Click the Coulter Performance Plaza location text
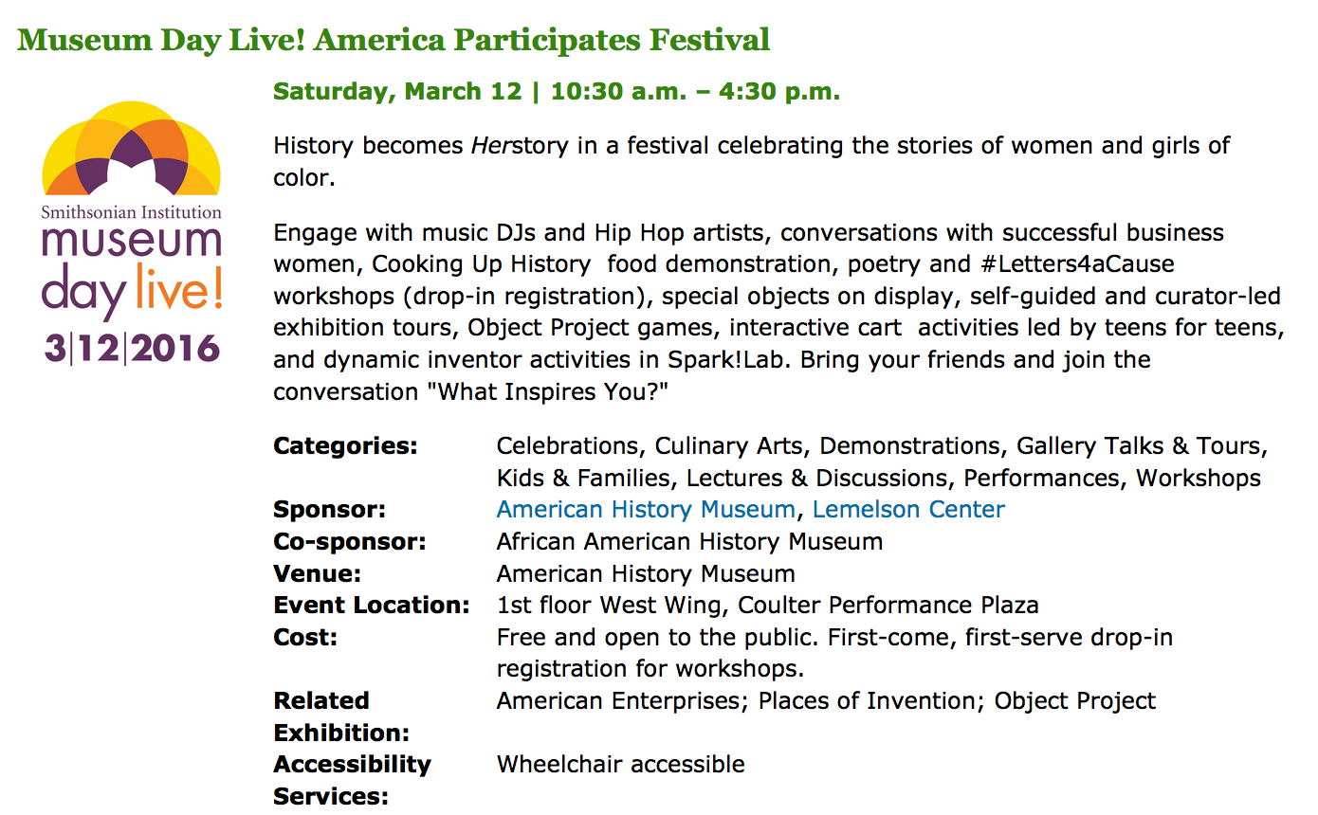The image size is (1318, 815). click(x=888, y=606)
